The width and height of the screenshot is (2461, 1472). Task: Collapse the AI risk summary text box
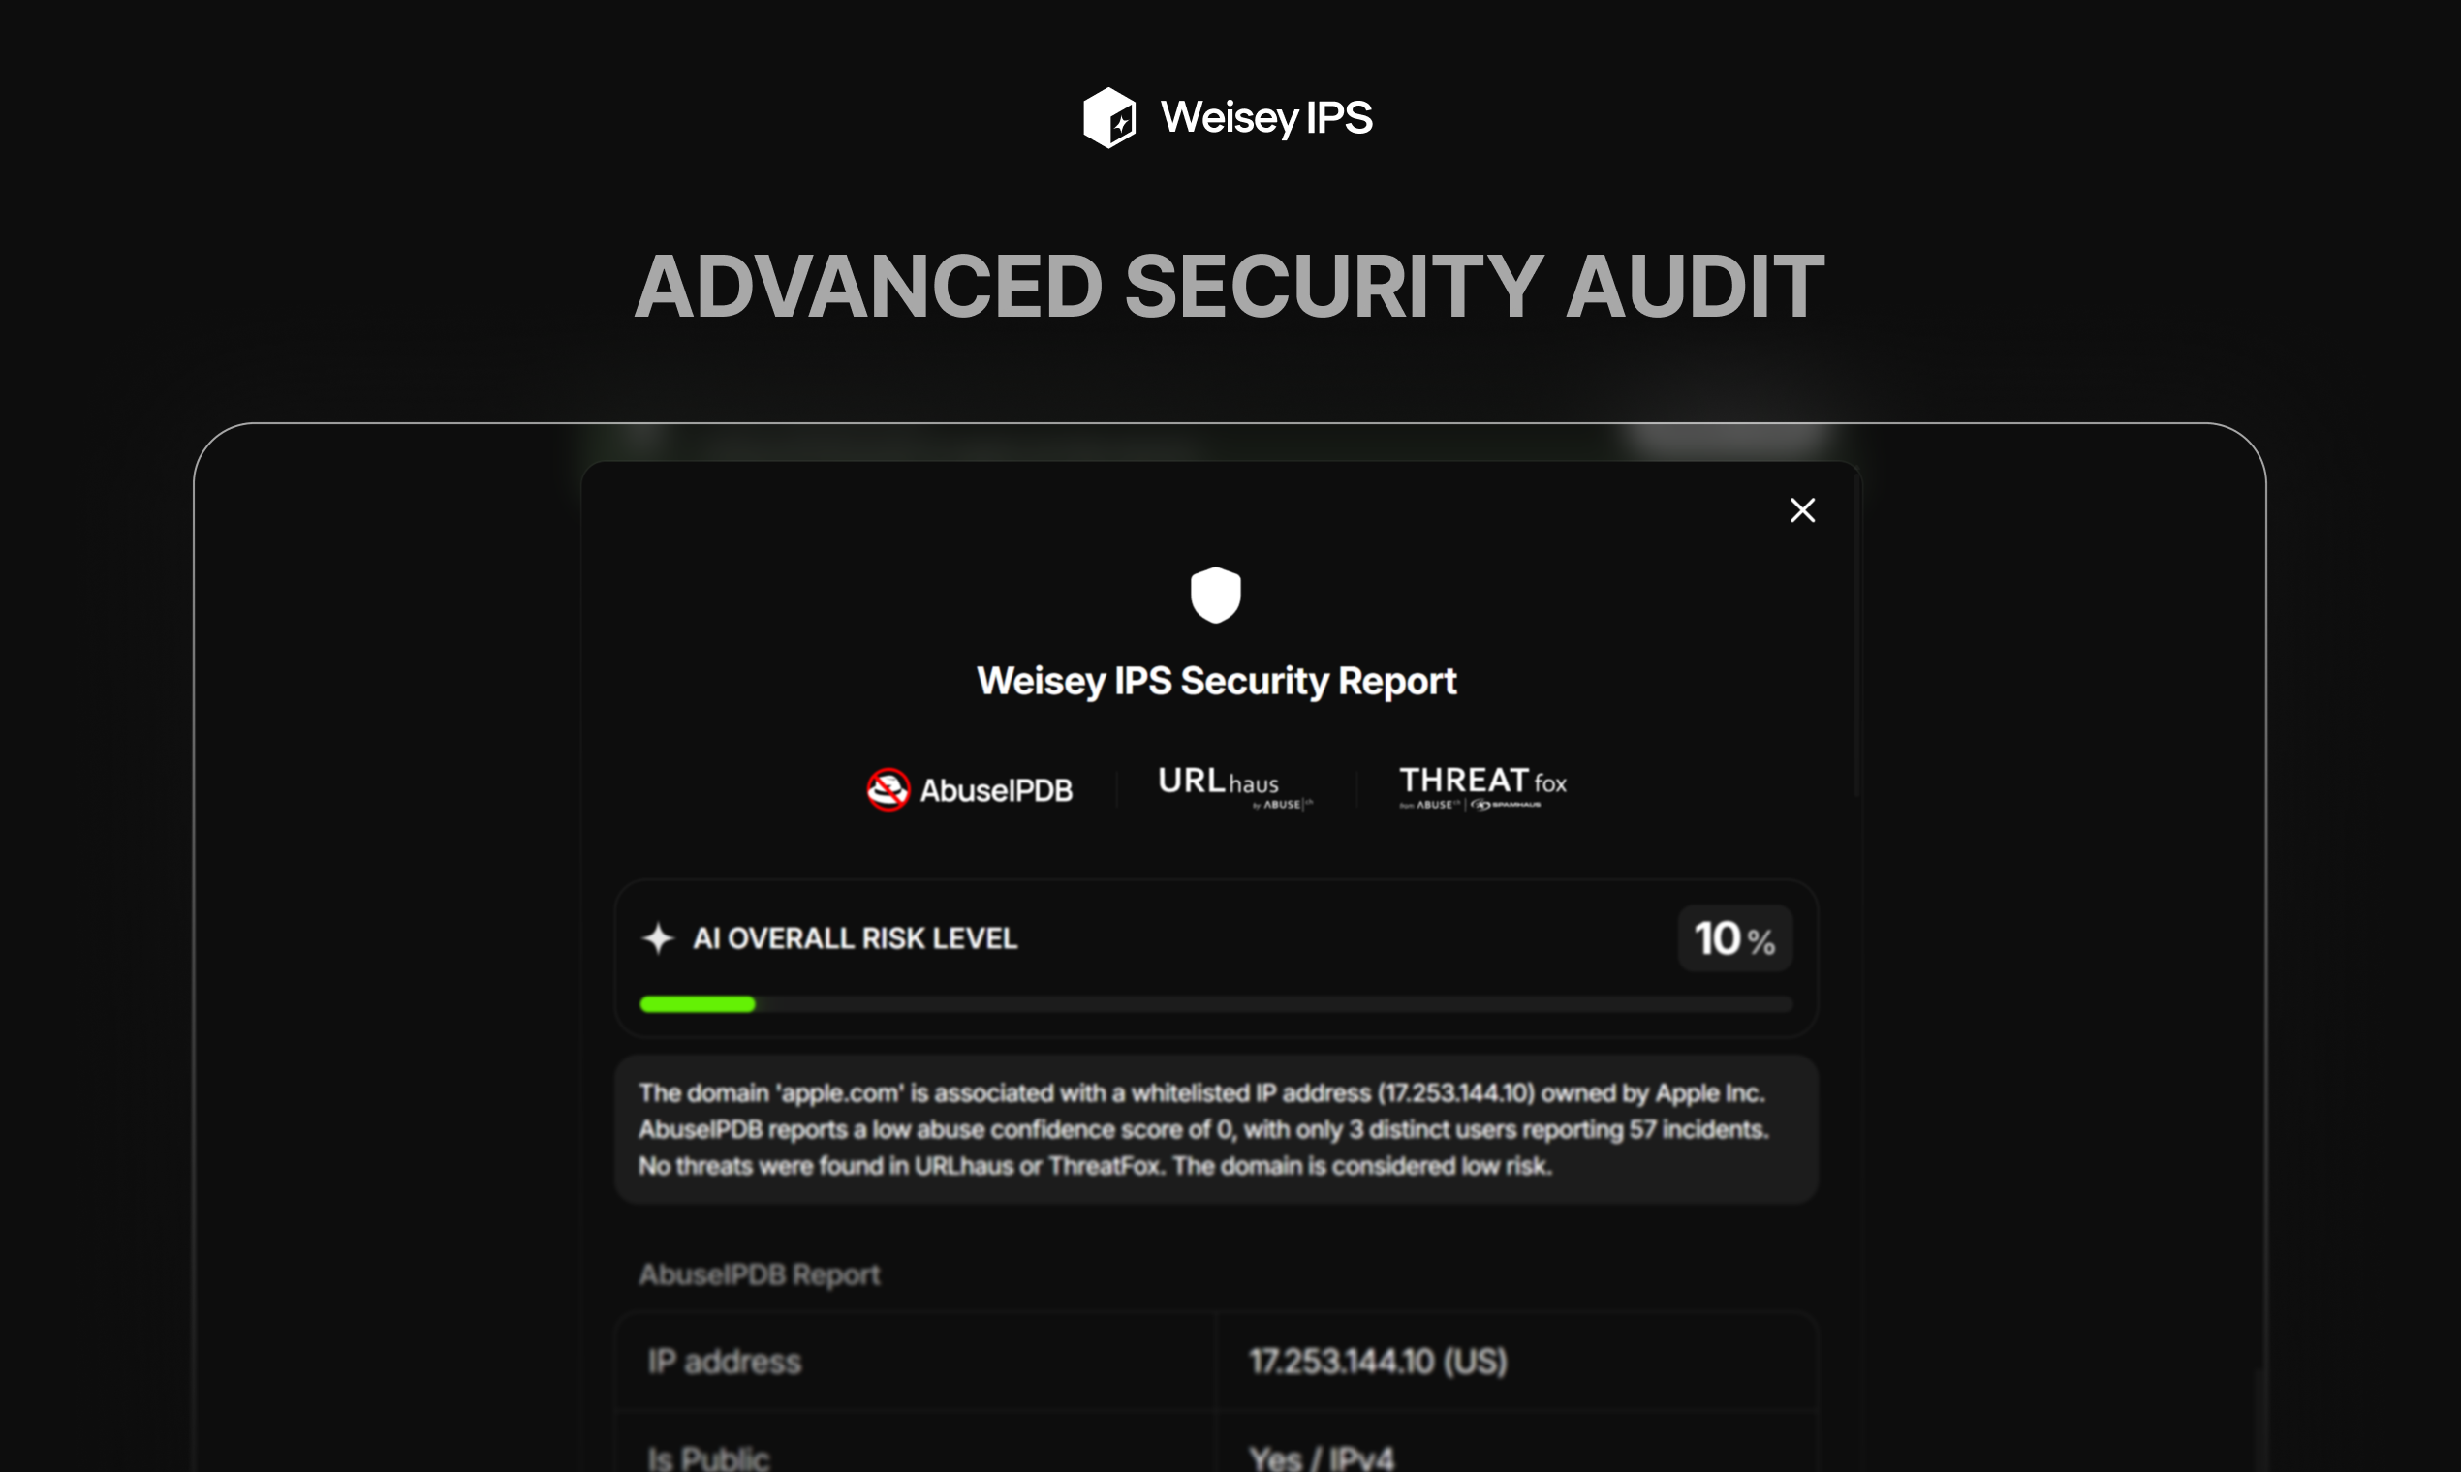click(1217, 1129)
